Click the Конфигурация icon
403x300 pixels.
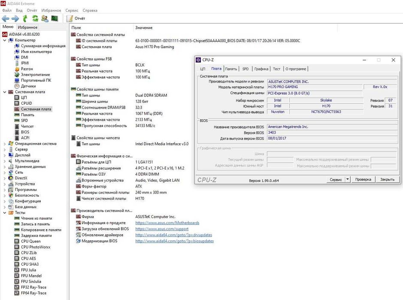tap(11, 201)
